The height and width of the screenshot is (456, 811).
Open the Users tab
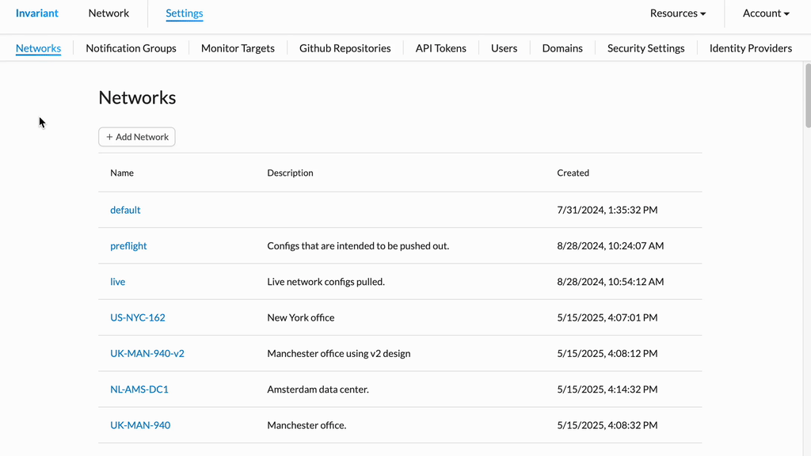[504, 48]
